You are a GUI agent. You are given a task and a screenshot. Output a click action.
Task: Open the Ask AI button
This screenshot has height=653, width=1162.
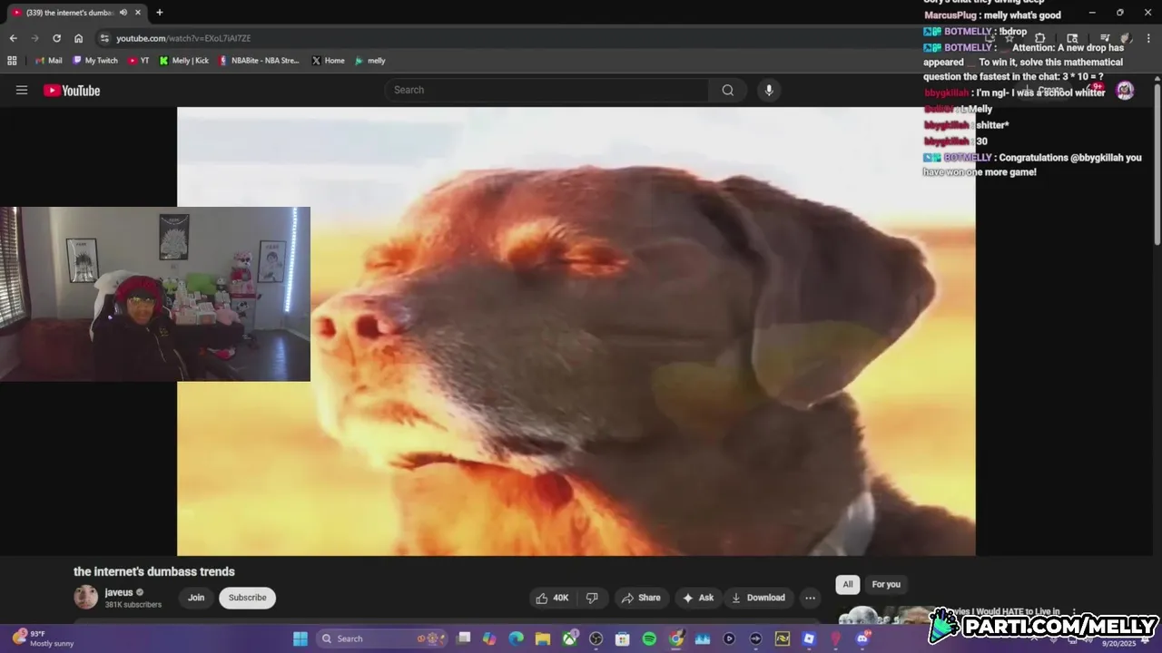[x=698, y=598]
